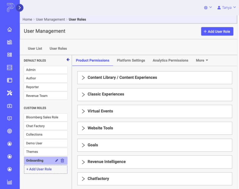Screen dimensions: 239x189
Task: Open the dashboard grid icon in sidebar
Action: click(10, 55)
